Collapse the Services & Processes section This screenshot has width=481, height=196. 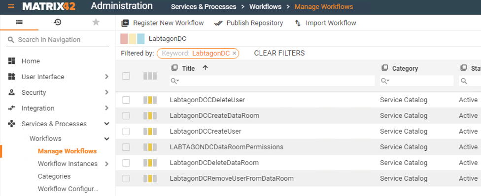(x=106, y=124)
